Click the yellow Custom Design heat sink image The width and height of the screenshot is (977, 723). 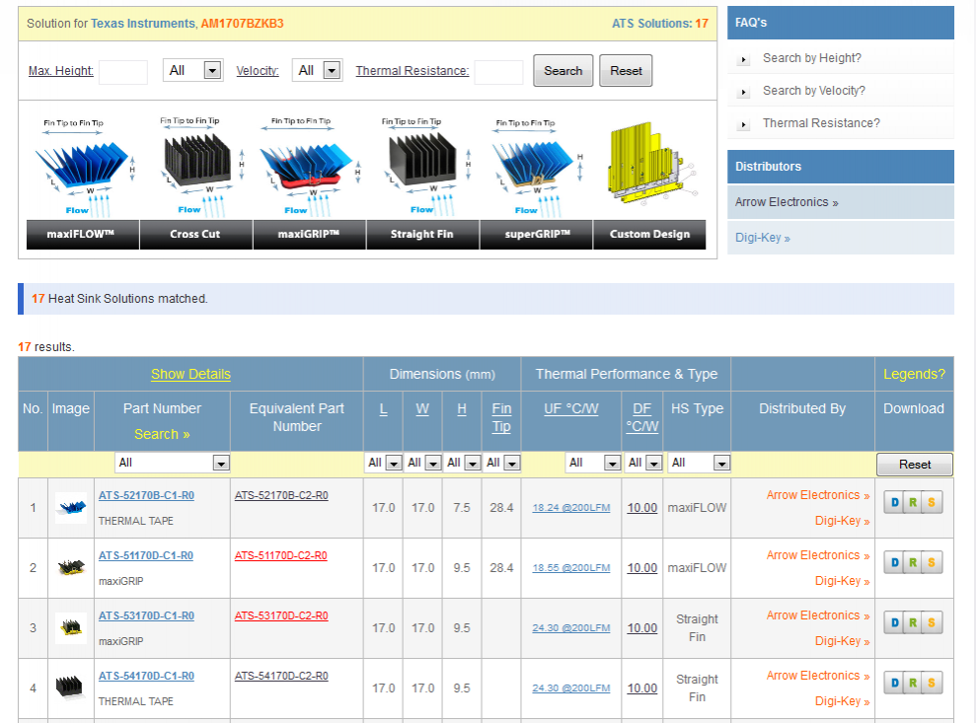[649, 163]
